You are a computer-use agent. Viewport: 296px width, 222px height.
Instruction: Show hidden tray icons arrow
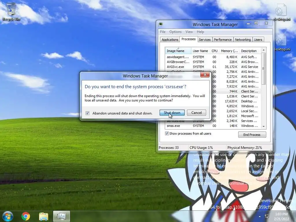point(260,217)
